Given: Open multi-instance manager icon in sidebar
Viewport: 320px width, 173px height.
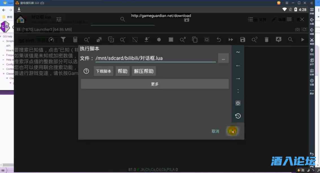Looking at the screenshot, I should [312, 60].
